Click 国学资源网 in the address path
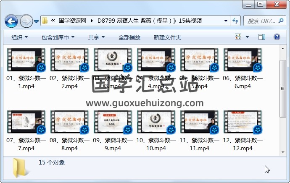This screenshot has height=183, width=290. tap(73, 21)
